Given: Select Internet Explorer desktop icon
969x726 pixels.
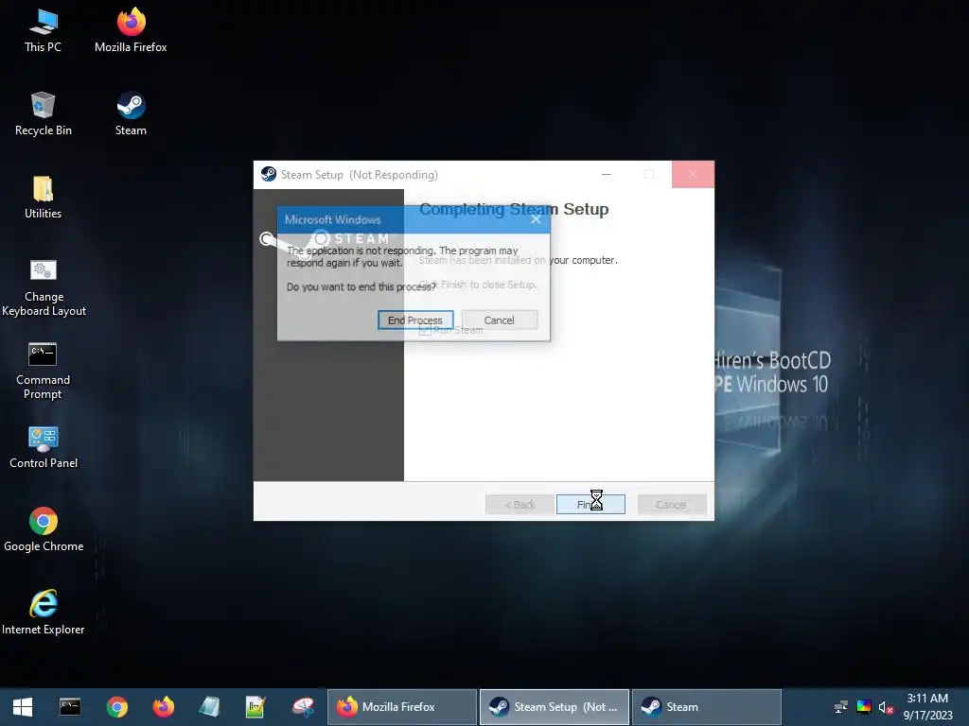Looking at the screenshot, I should pyautogui.click(x=44, y=613).
